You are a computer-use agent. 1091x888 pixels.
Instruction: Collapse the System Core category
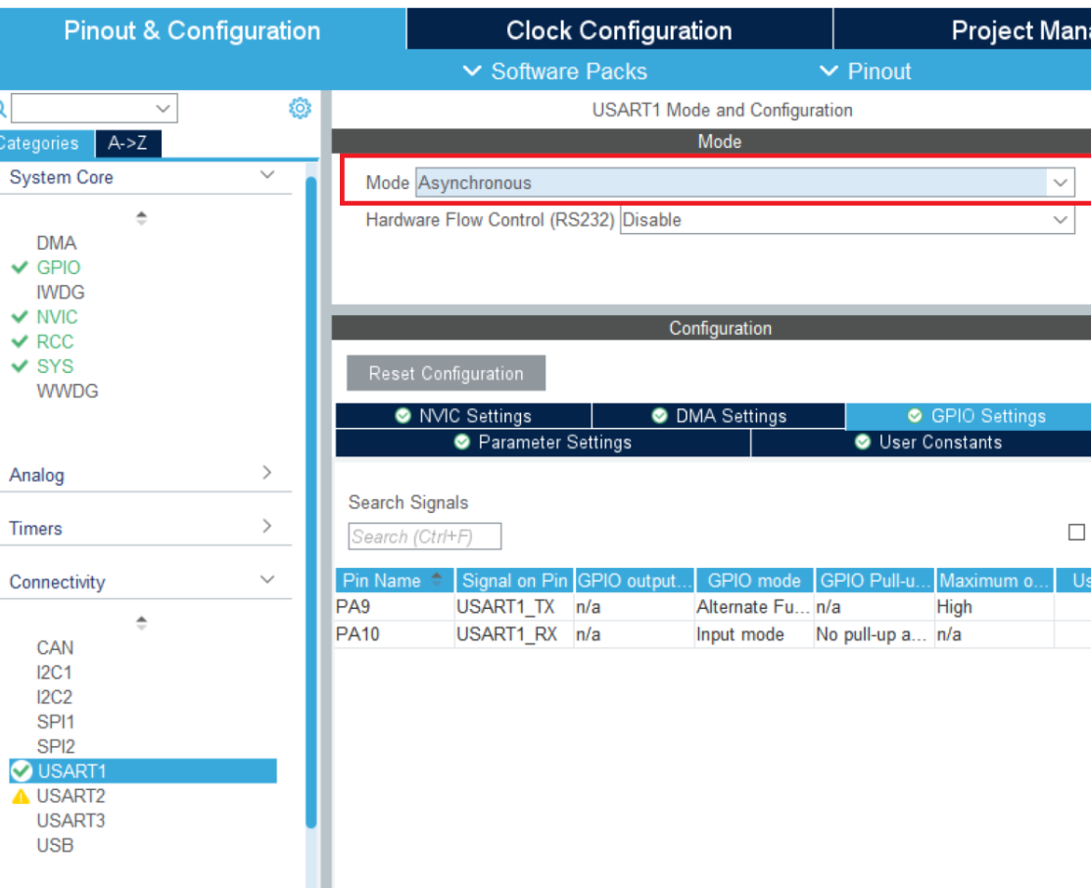[x=267, y=175]
